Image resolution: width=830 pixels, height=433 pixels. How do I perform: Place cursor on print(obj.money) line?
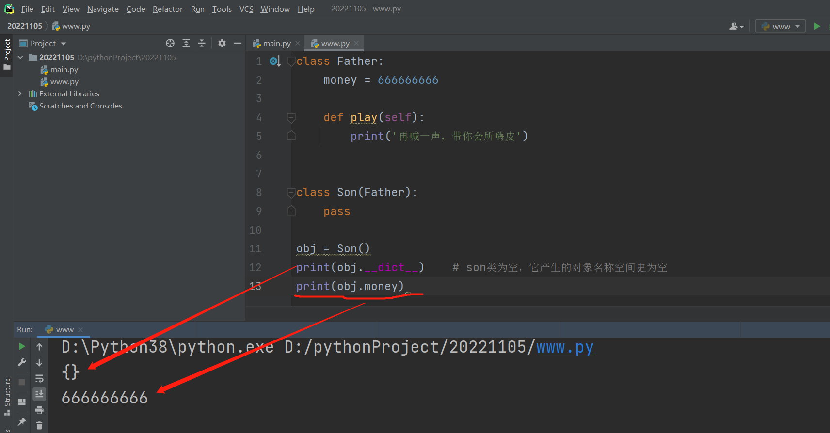tap(350, 286)
